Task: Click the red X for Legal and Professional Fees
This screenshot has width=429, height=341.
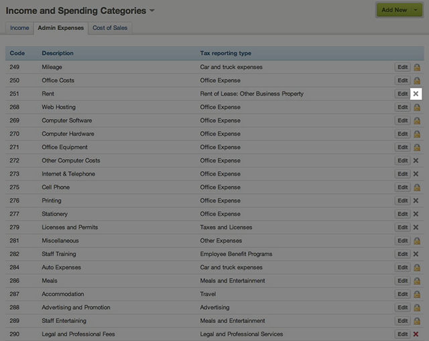Action: pyautogui.click(x=416, y=334)
